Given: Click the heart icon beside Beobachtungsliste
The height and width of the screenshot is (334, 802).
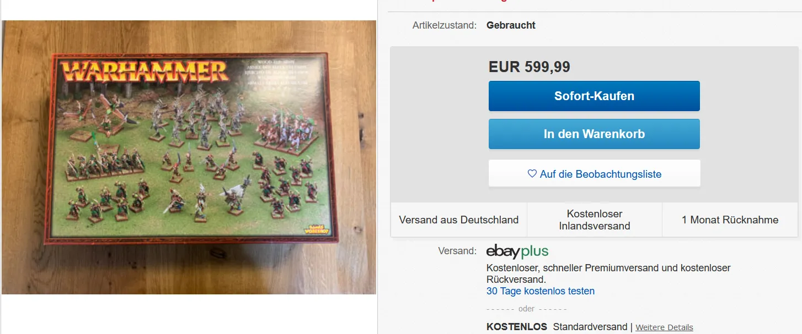Looking at the screenshot, I should [x=532, y=174].
